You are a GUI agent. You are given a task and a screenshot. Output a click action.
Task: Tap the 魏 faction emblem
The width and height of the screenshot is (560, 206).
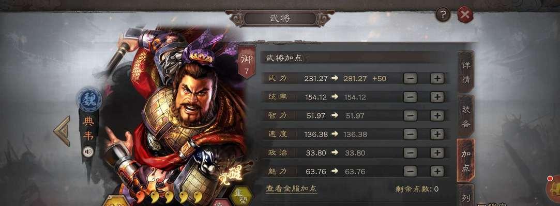tap(89, 100)
